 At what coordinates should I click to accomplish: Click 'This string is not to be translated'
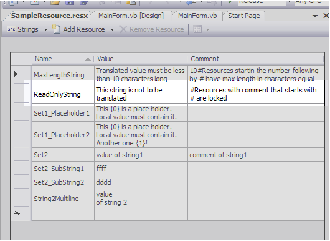point(141,94)
